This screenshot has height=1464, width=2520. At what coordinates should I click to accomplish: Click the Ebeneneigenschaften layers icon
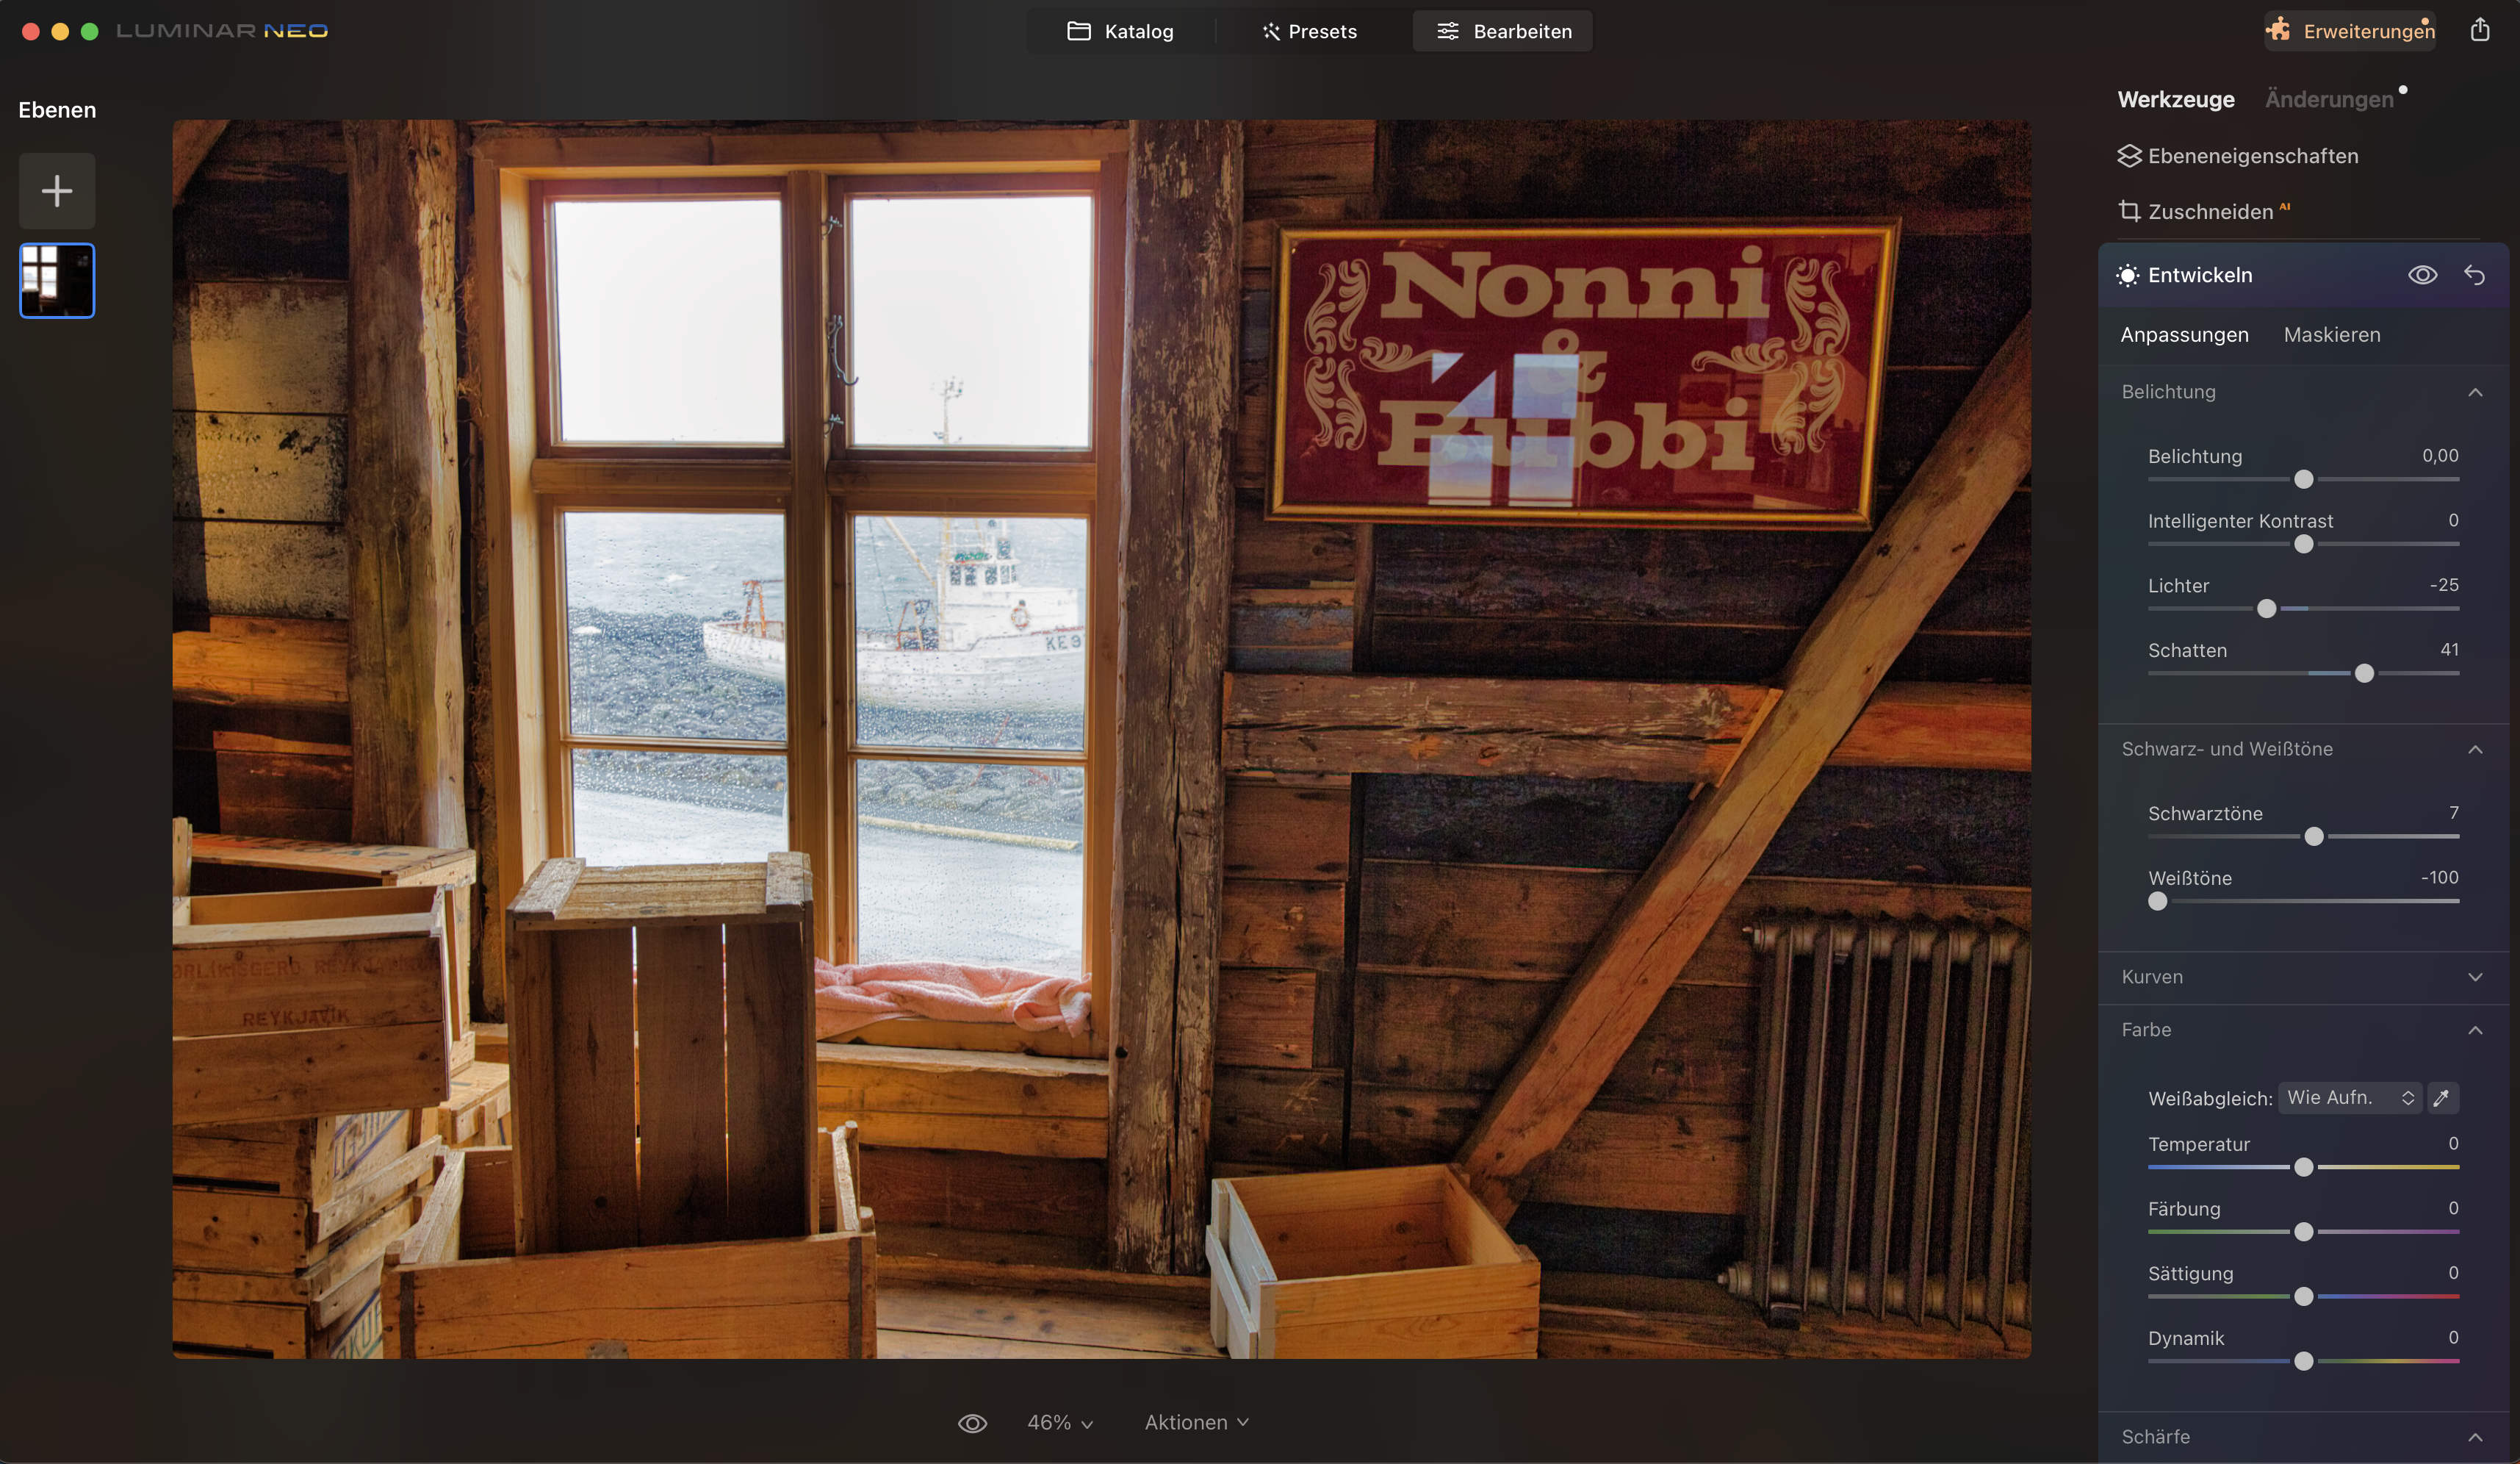coord(2129,156)
